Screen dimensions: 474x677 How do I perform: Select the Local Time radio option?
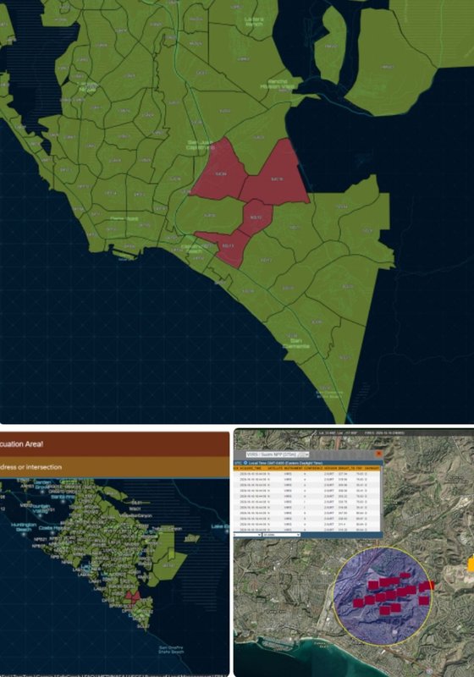coord(245,463)
